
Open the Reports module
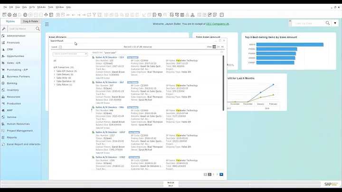(11, 137)
